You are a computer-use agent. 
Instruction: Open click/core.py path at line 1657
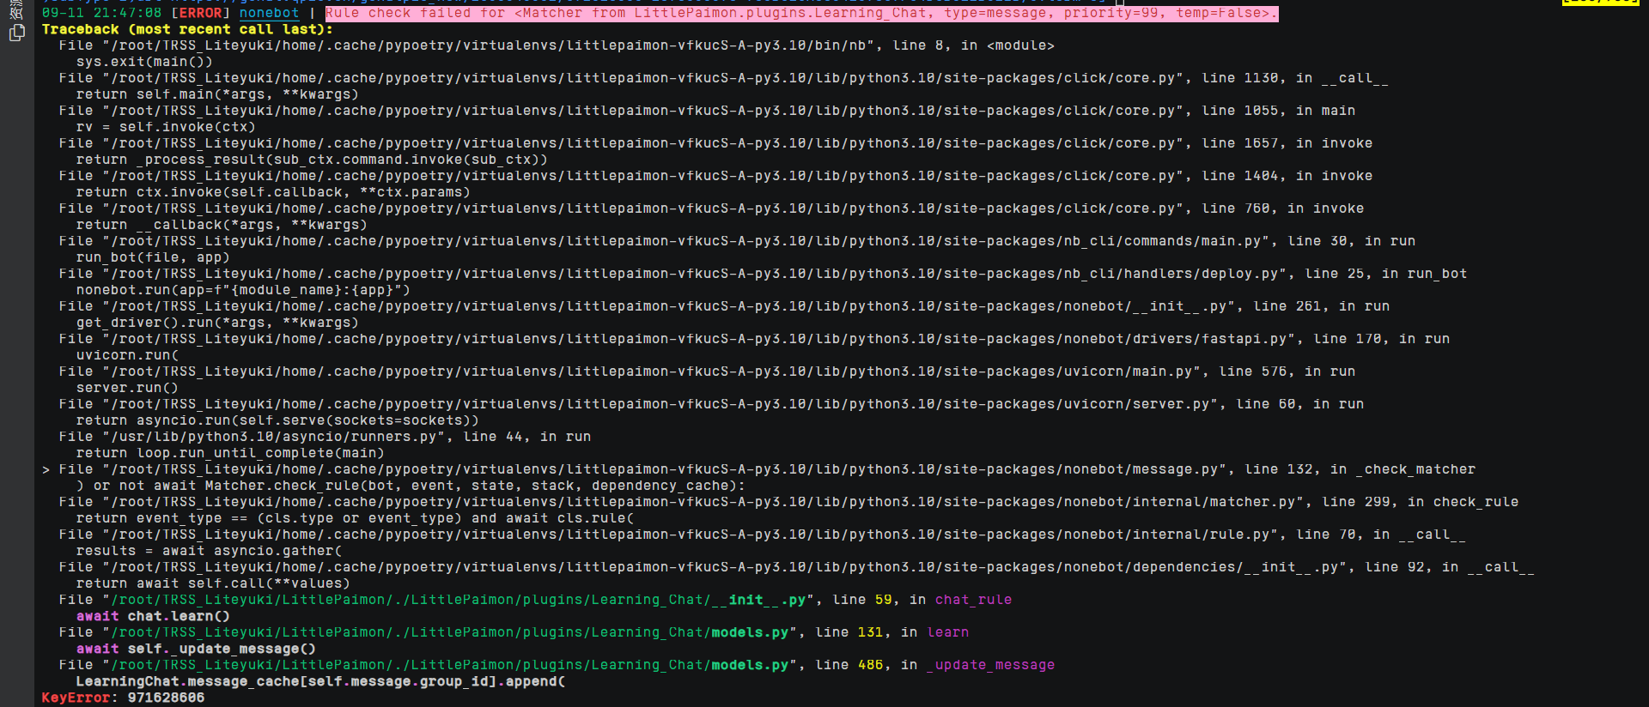642,143
